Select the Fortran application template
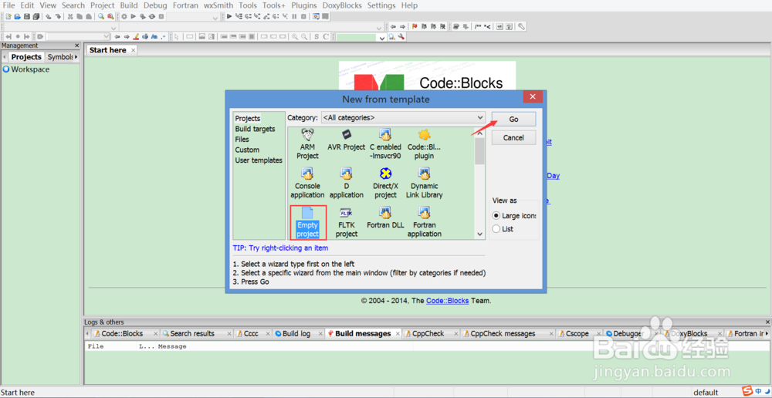Screen dimensions: 772x398 [425, 222]
